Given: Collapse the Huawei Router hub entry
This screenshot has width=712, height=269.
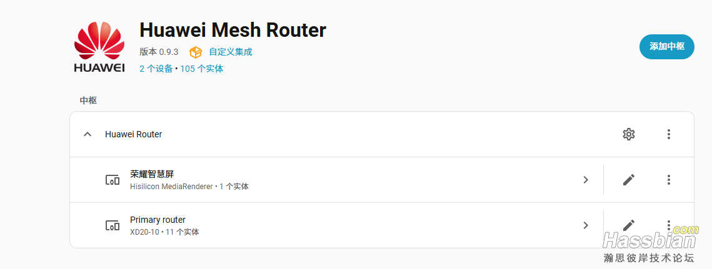Looking at the screenshot, I should [x=88, y=134].
